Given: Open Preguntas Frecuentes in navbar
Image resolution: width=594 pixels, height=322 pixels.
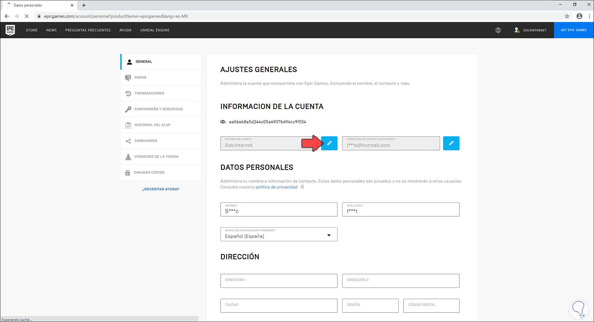Looking at the screenshot, I should tap(88, 30).
